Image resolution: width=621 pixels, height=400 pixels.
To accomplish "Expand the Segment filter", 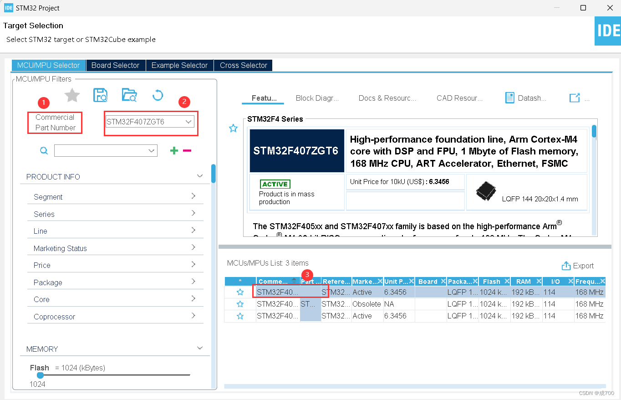I will (193, 196).
